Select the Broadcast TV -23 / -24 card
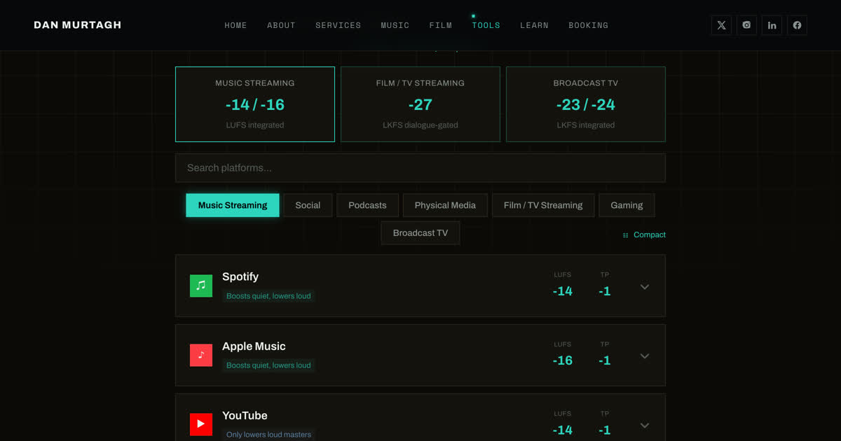The image size is (841, 441). 586,104
